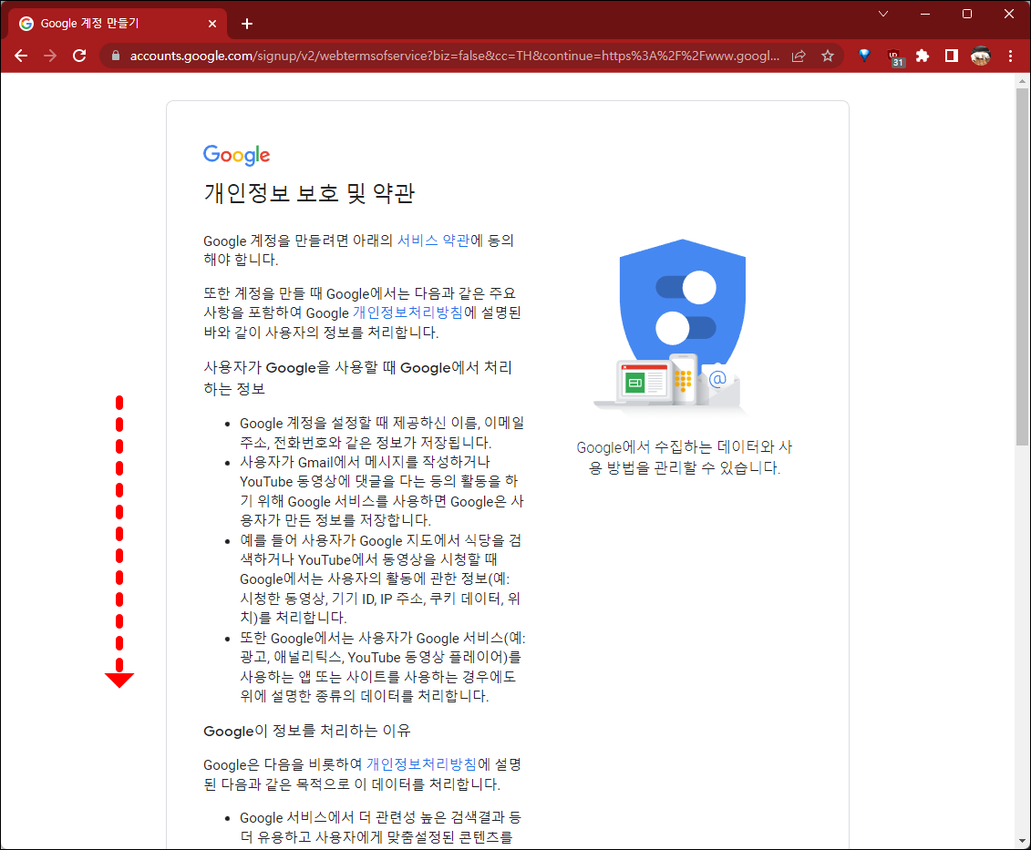This screenshot has height=850, width=1031.
Task: Open the share options icon
Action: [x=798, y=56]
